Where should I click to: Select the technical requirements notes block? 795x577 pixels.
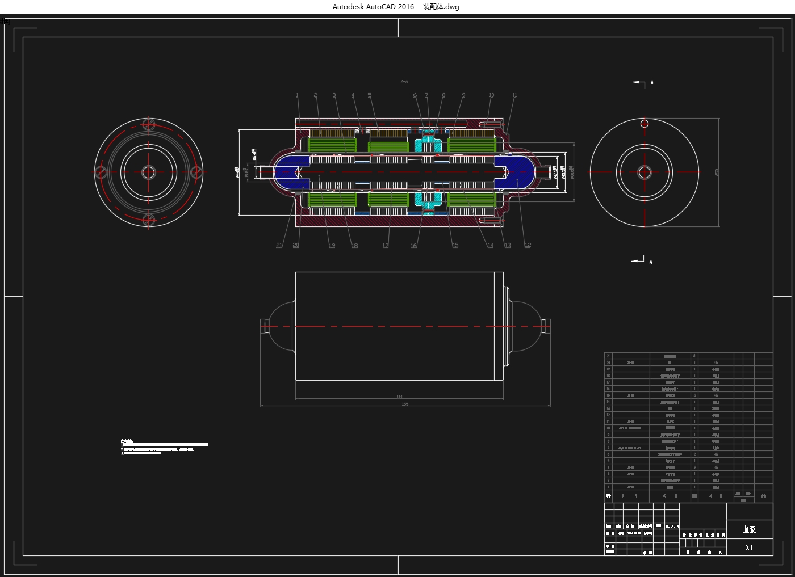(164, 447)
